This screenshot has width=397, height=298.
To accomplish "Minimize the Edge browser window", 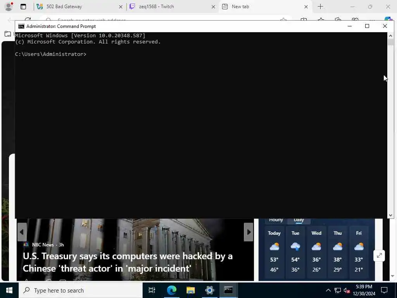I will 352,7.
